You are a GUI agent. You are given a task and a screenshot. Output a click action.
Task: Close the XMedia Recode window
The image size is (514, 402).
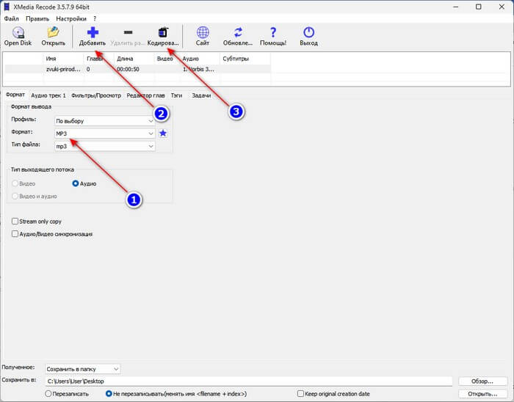pos(502,7)
